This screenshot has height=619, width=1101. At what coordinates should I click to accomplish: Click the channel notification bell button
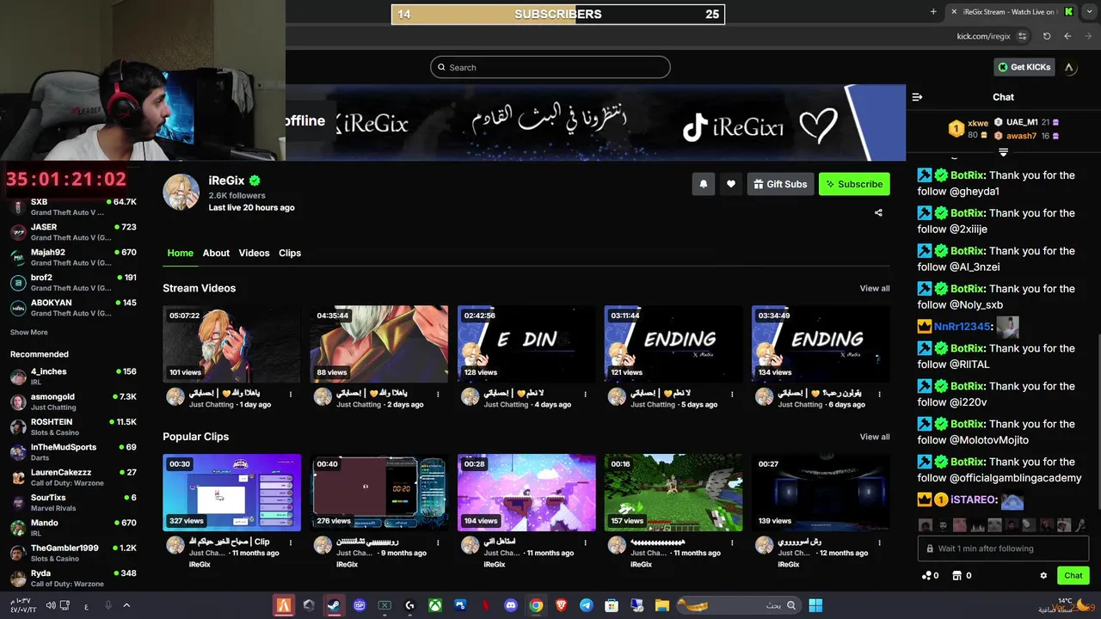(x=703, y=184)
